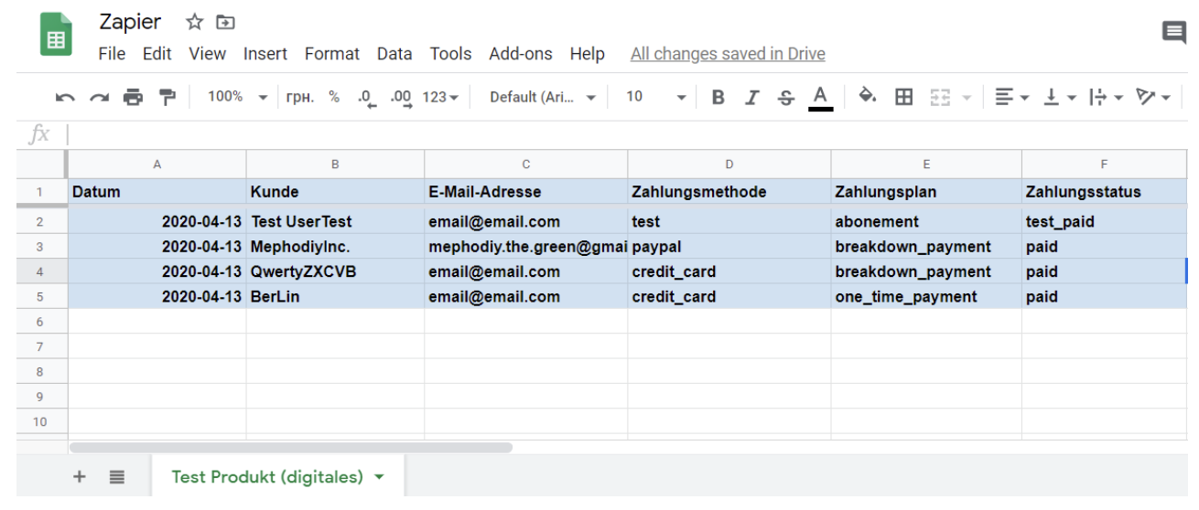The image size is (1199, 510).
Task: Click the undo arrow icon
Action: pyautogui.click(x=64, y=97)
